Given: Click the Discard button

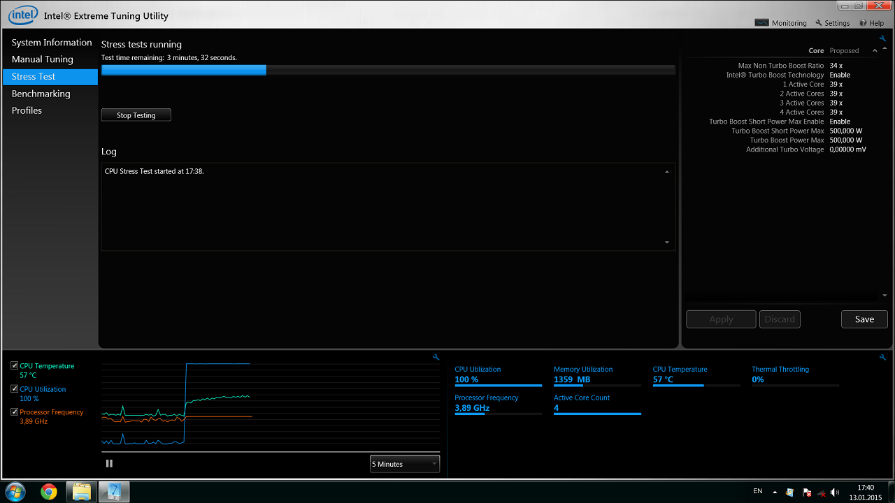Looking at the screenshot, I should (x=780, y=319).
